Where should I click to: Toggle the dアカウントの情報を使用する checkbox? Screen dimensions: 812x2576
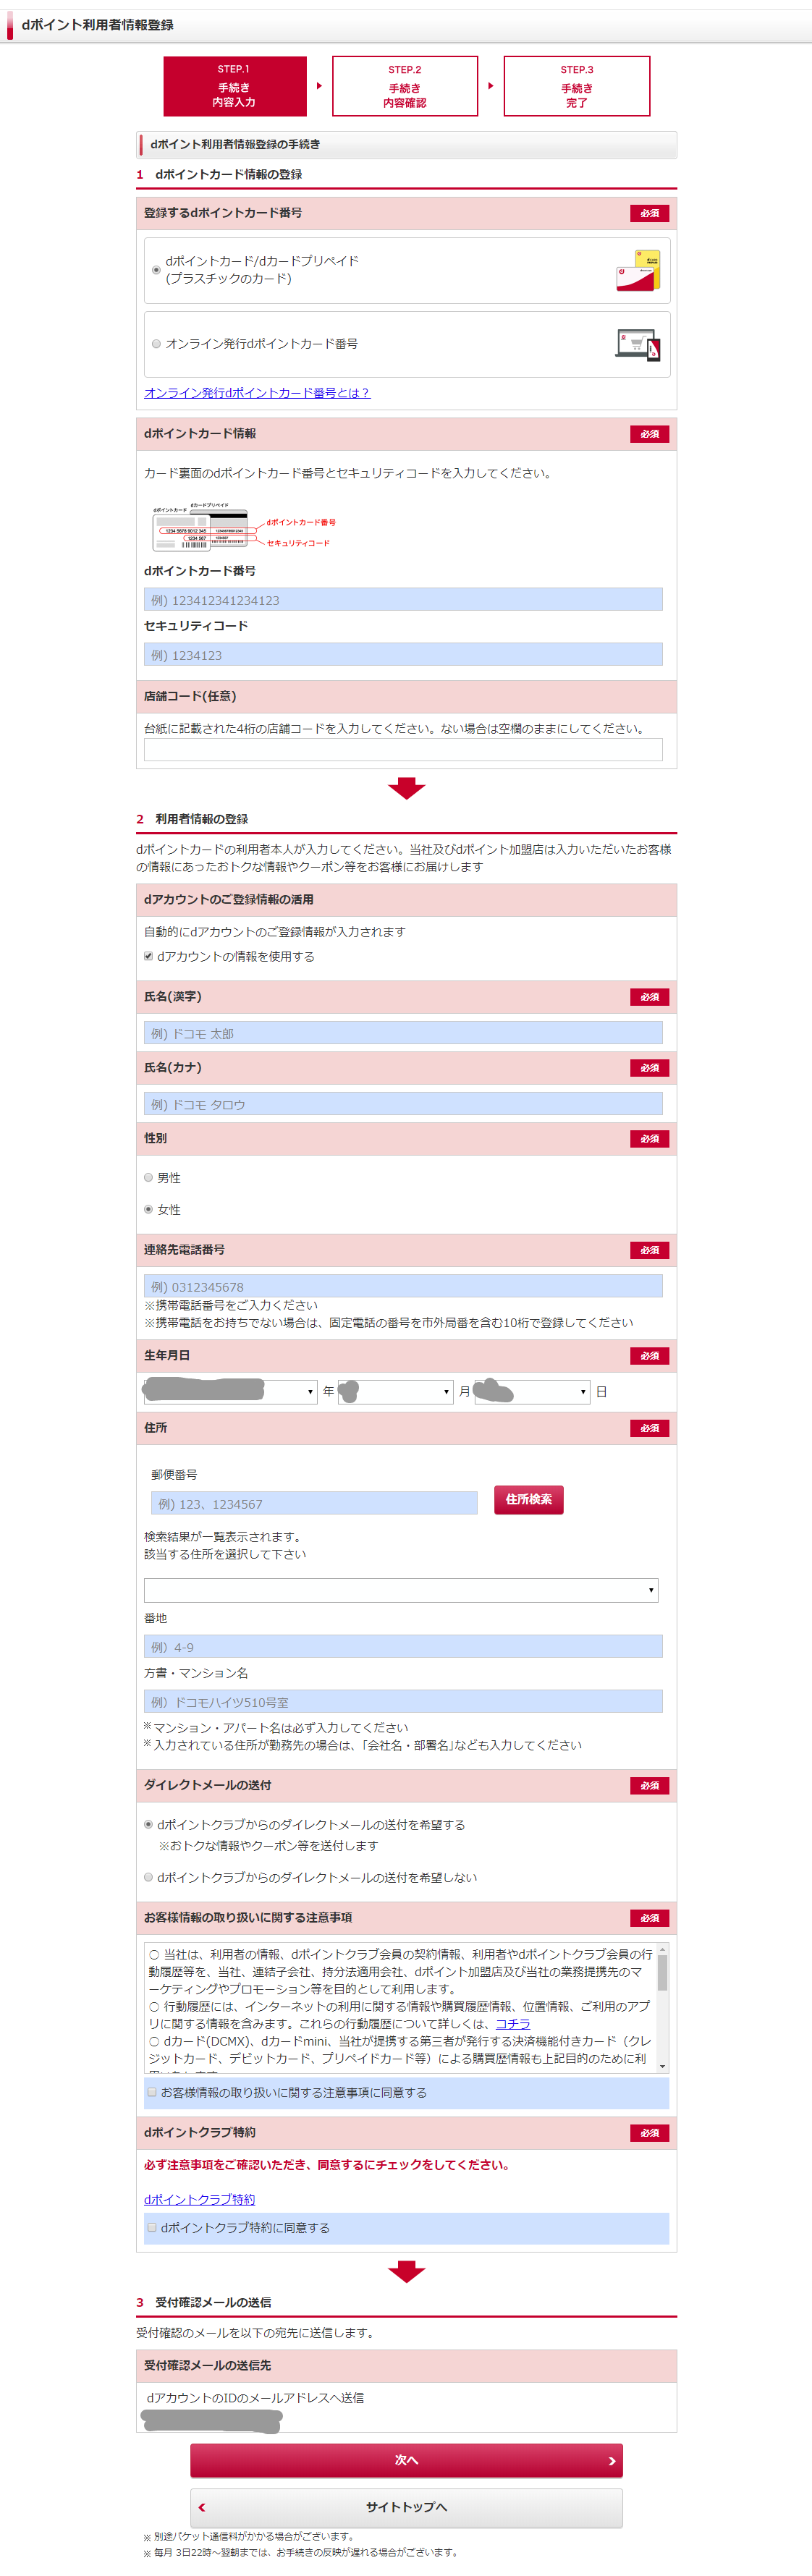(149, 956)
